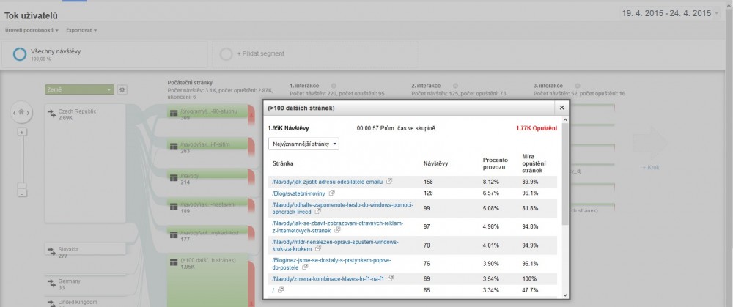Click the home reset navigation icon

pyautogui.click(x=22, y=113)
